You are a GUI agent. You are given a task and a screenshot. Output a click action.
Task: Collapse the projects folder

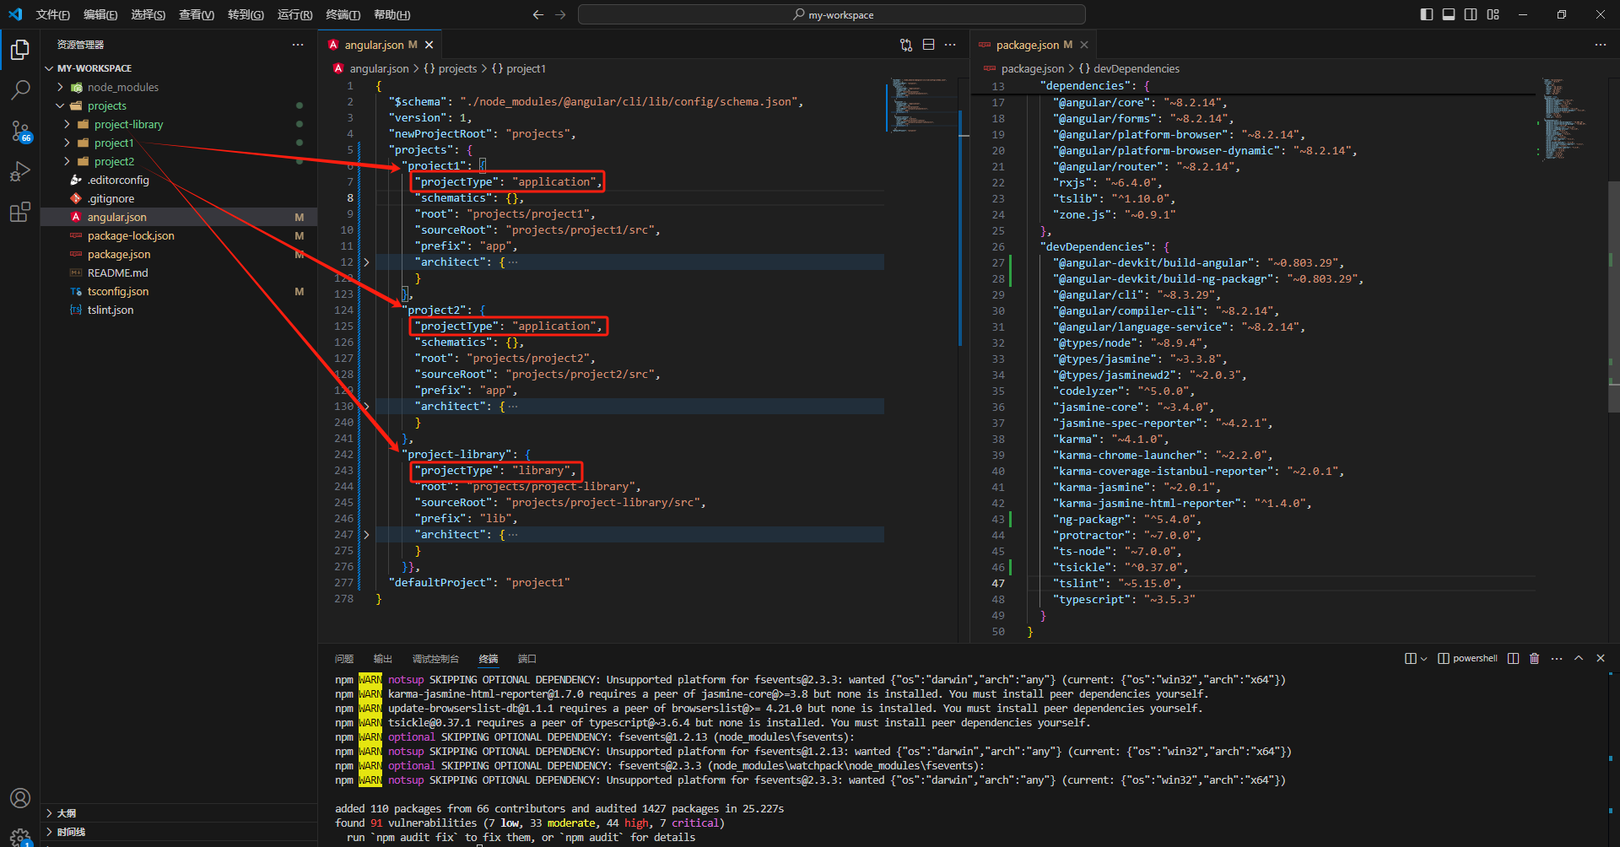pos(60,105)
